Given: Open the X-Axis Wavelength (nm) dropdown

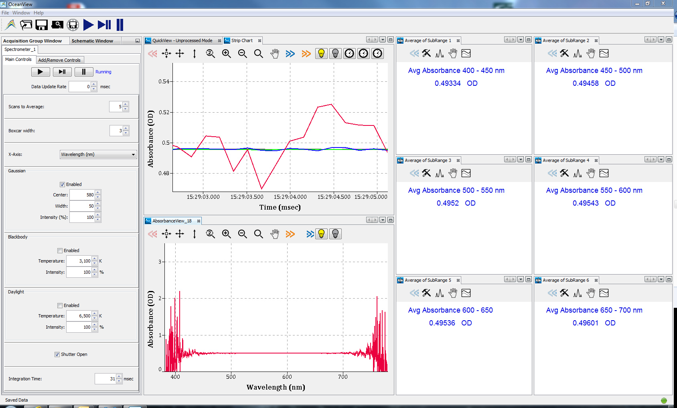Looking at the screenshot, I should pyautogui.click(x=98, y=155).
